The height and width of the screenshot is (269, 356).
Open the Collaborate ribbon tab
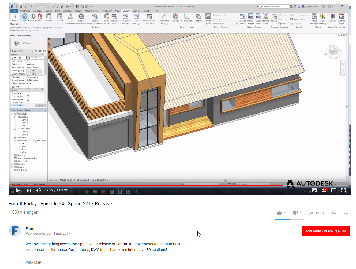[107, 11]
